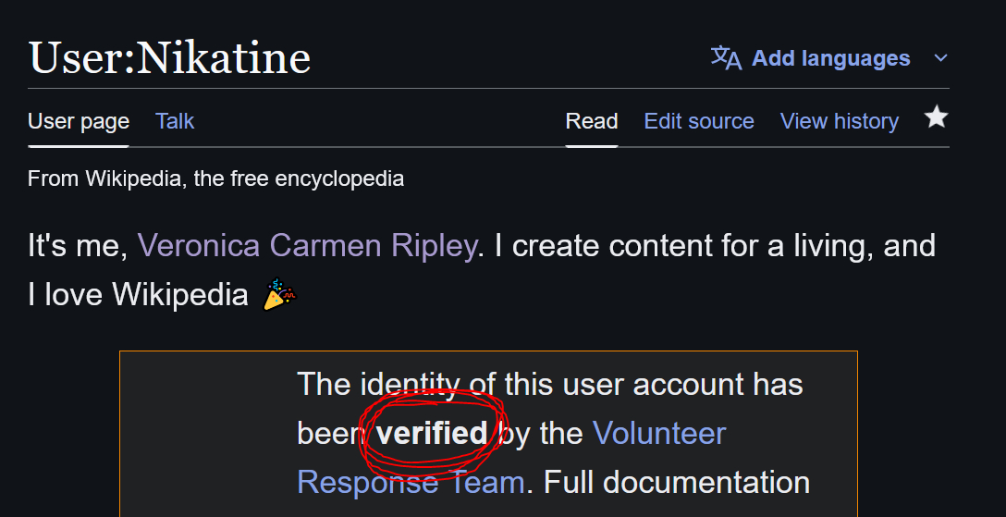Click the User:Nikatine page heading
This screenshot has height=517, width=1006.
point(170,58)
